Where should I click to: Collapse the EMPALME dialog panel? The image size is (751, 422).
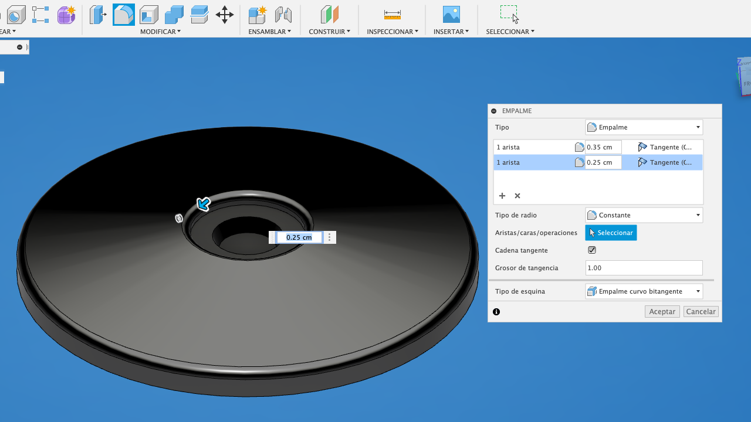[494, 111]
